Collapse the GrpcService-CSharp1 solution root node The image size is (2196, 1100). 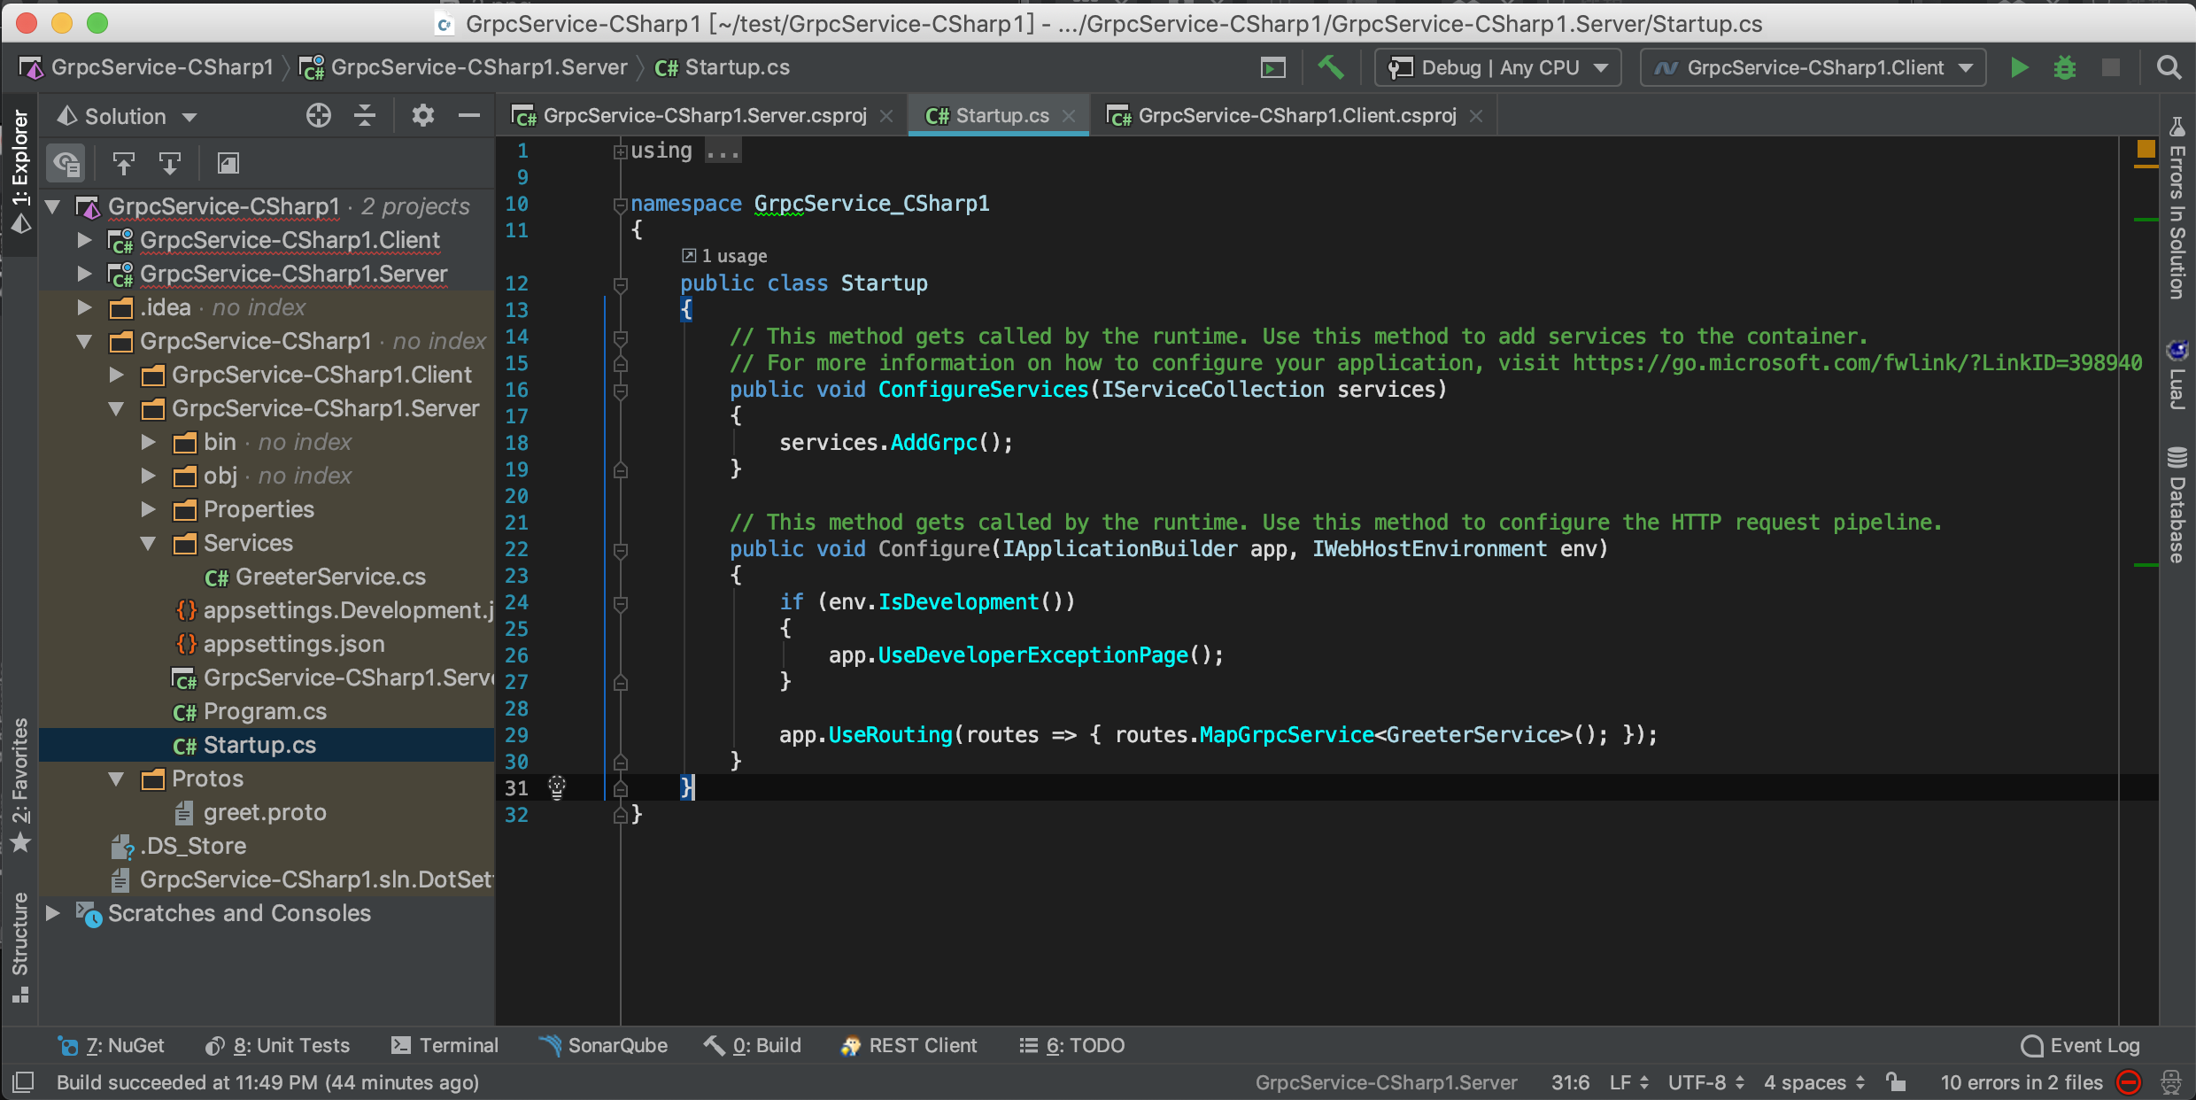53,206
